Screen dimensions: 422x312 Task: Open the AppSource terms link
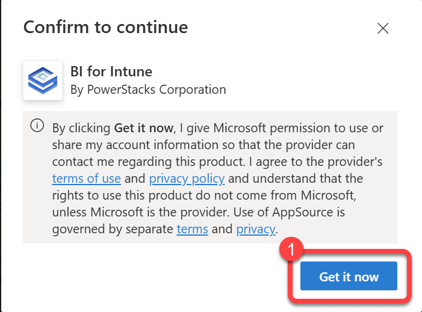pos(192,229)
